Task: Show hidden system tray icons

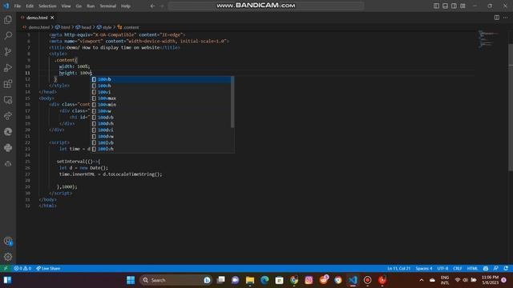Action: click(x=422, y=280)
